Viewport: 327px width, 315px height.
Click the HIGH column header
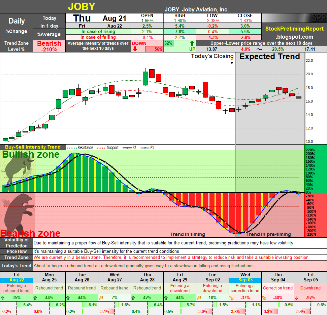click(x=180, y=15)
